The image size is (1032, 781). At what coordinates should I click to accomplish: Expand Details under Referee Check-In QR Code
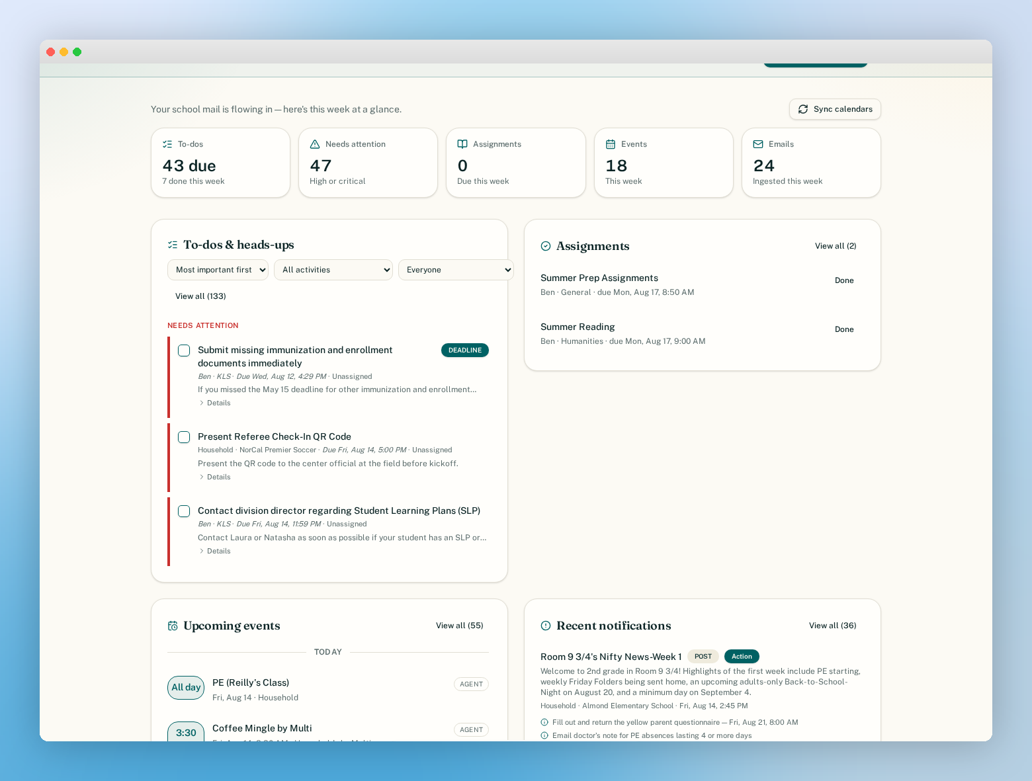215,477
